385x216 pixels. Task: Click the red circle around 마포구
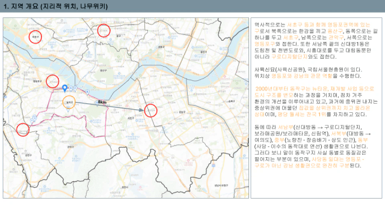click(35, 37)
